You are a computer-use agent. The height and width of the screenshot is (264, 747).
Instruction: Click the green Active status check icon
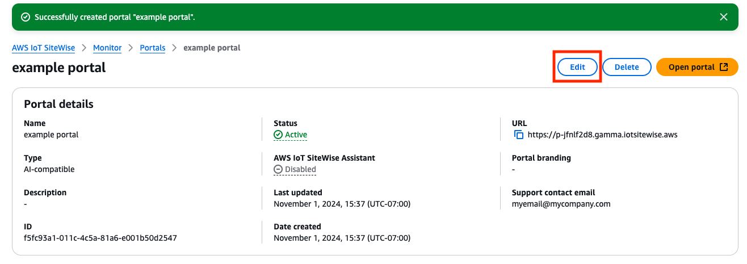(278, 135)
